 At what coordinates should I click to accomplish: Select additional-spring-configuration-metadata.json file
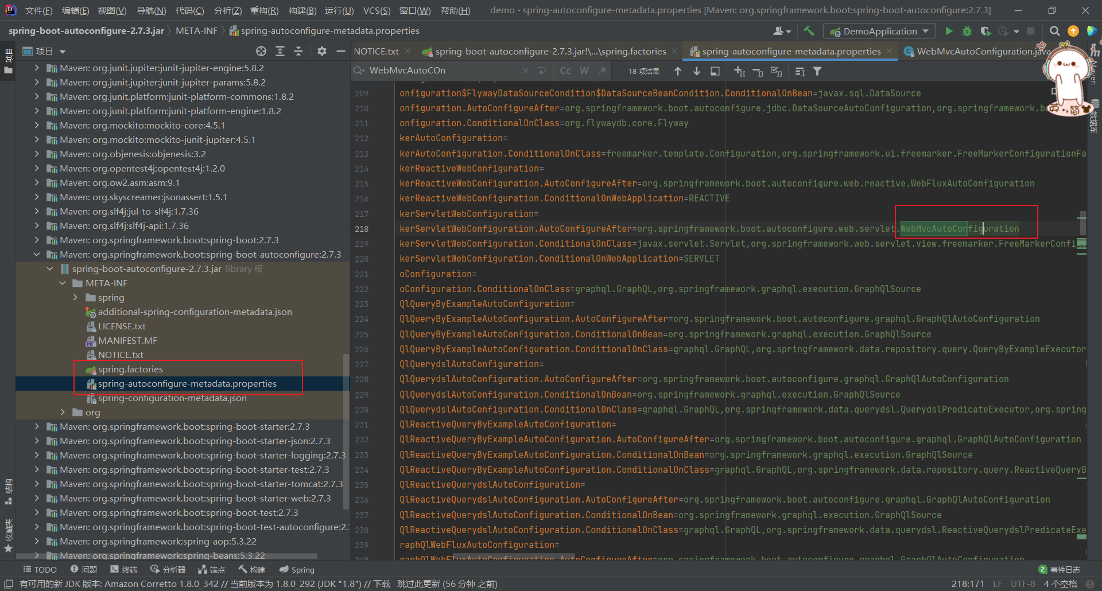(195, 312)
